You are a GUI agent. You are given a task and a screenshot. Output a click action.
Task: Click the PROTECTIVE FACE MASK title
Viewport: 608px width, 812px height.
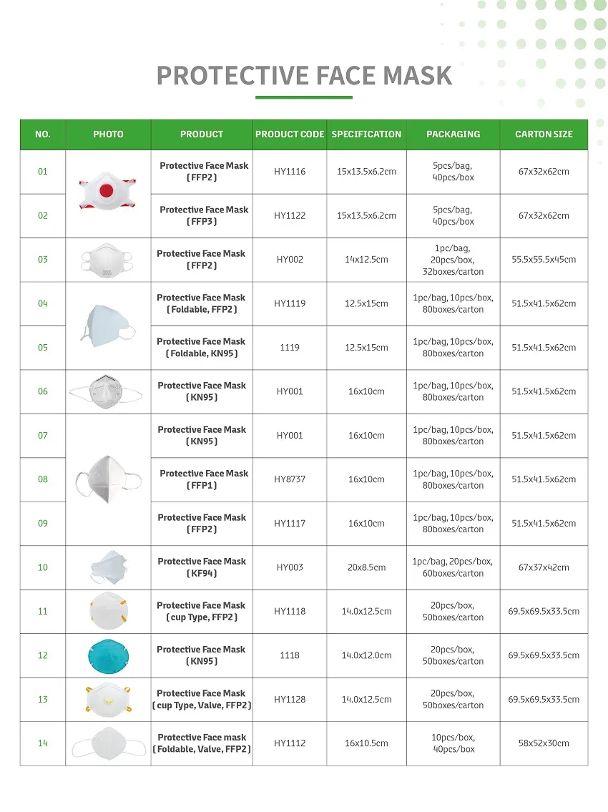click(x=304, y=75)
